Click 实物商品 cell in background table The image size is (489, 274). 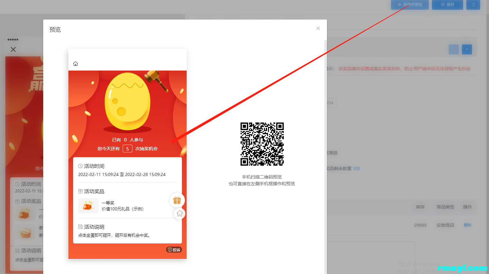point(445,225)
